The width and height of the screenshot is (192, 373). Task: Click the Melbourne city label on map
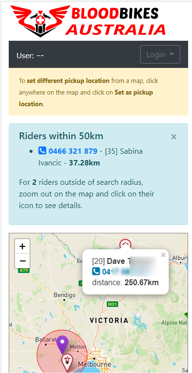click(95, 364)
